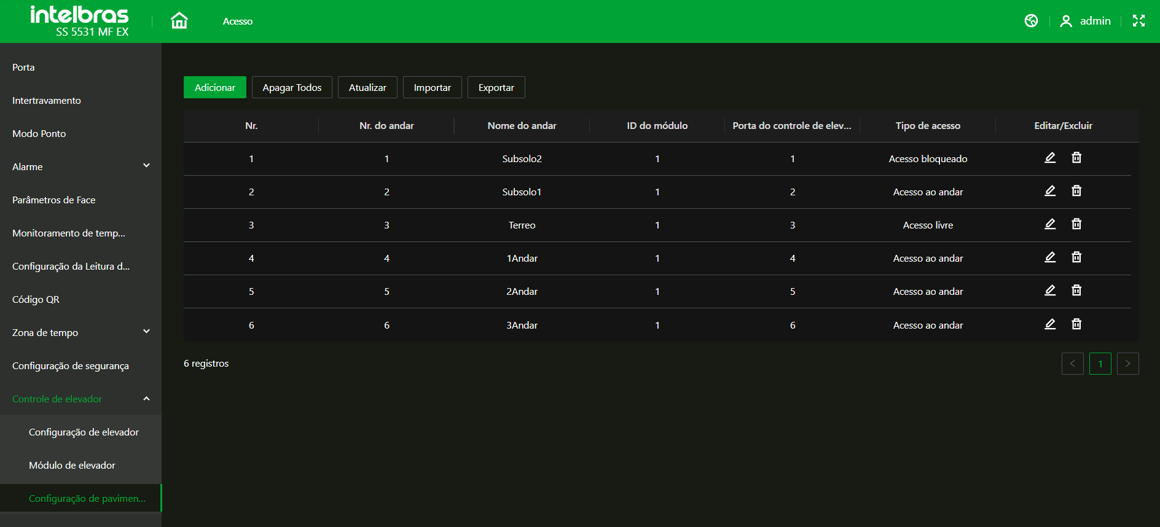Click the Subsolo1 name cell
This screenshot has height=527, width=1160.
(522, 192)
